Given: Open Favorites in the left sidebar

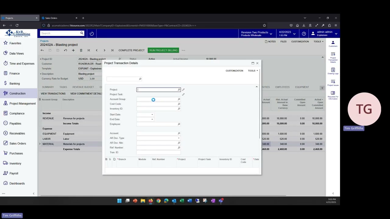Looking at the screenshot, I should point(15,43).
